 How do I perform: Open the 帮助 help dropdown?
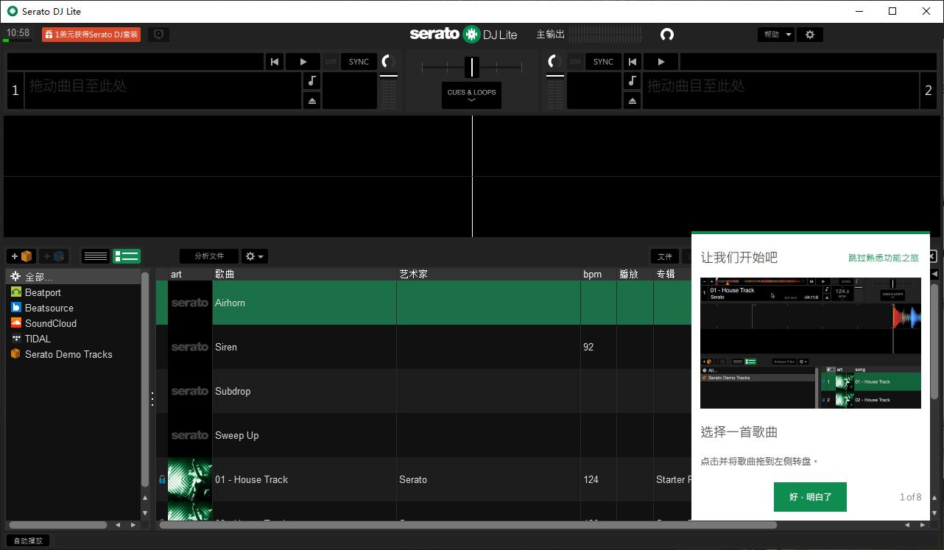tap(776, 35)
